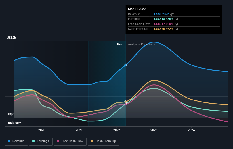Click the blue Revenue data point marker
The width and height of the screenshot is (233, 149).
click(x=125, y=65)
